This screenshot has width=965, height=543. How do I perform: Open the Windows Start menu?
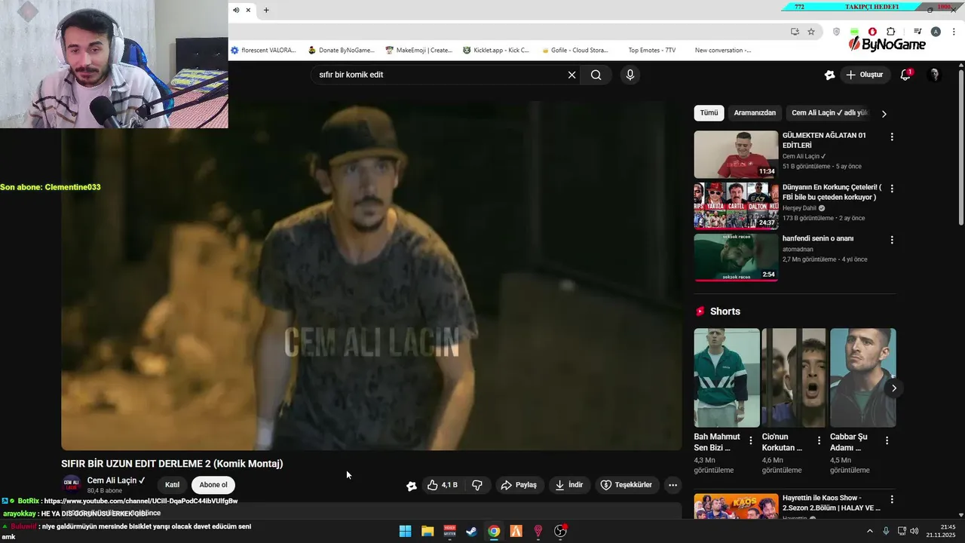405,531
